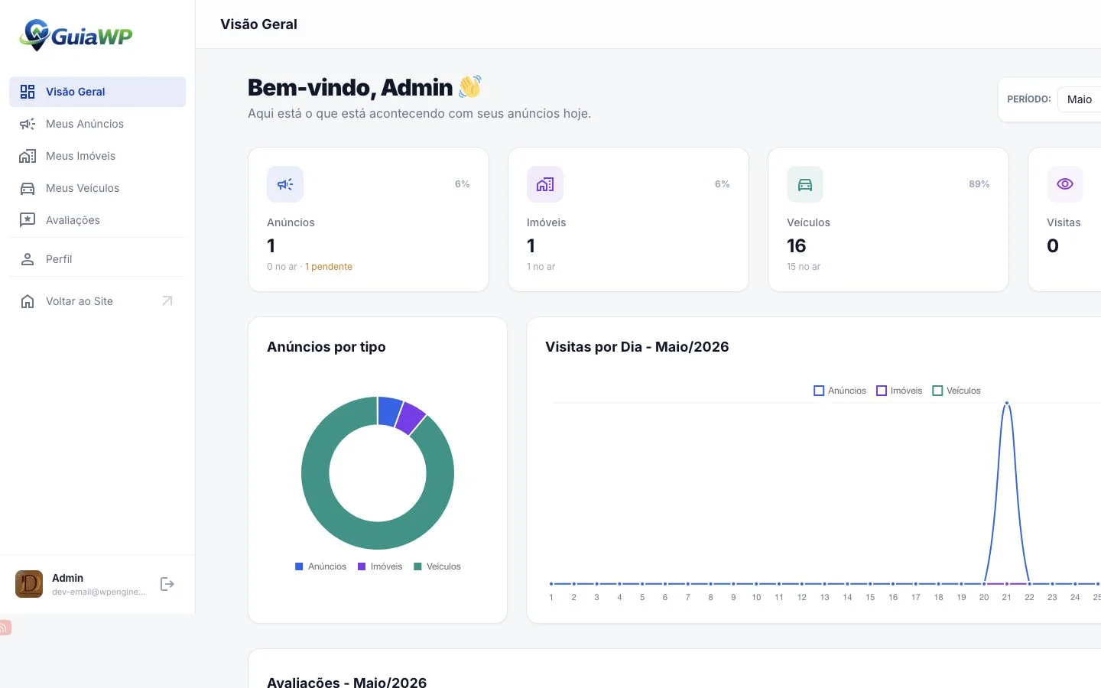Go to Meus Imóveis page
This screenshot has height=688, width=1101.
pos(97,156)
